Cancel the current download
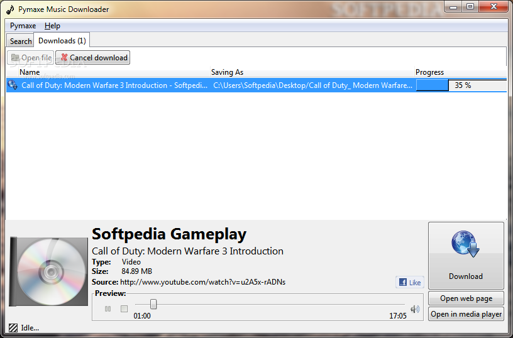Screen dimensions: 513x338 click(x=93, y=58)
